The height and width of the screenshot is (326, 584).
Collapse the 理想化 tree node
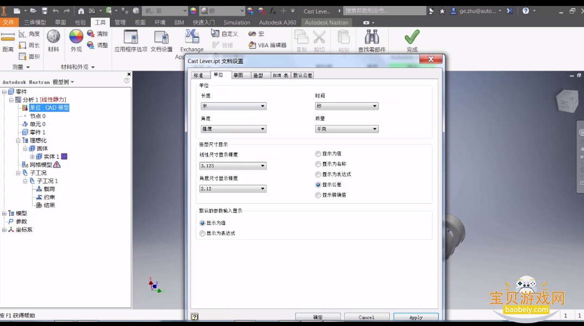18,140
